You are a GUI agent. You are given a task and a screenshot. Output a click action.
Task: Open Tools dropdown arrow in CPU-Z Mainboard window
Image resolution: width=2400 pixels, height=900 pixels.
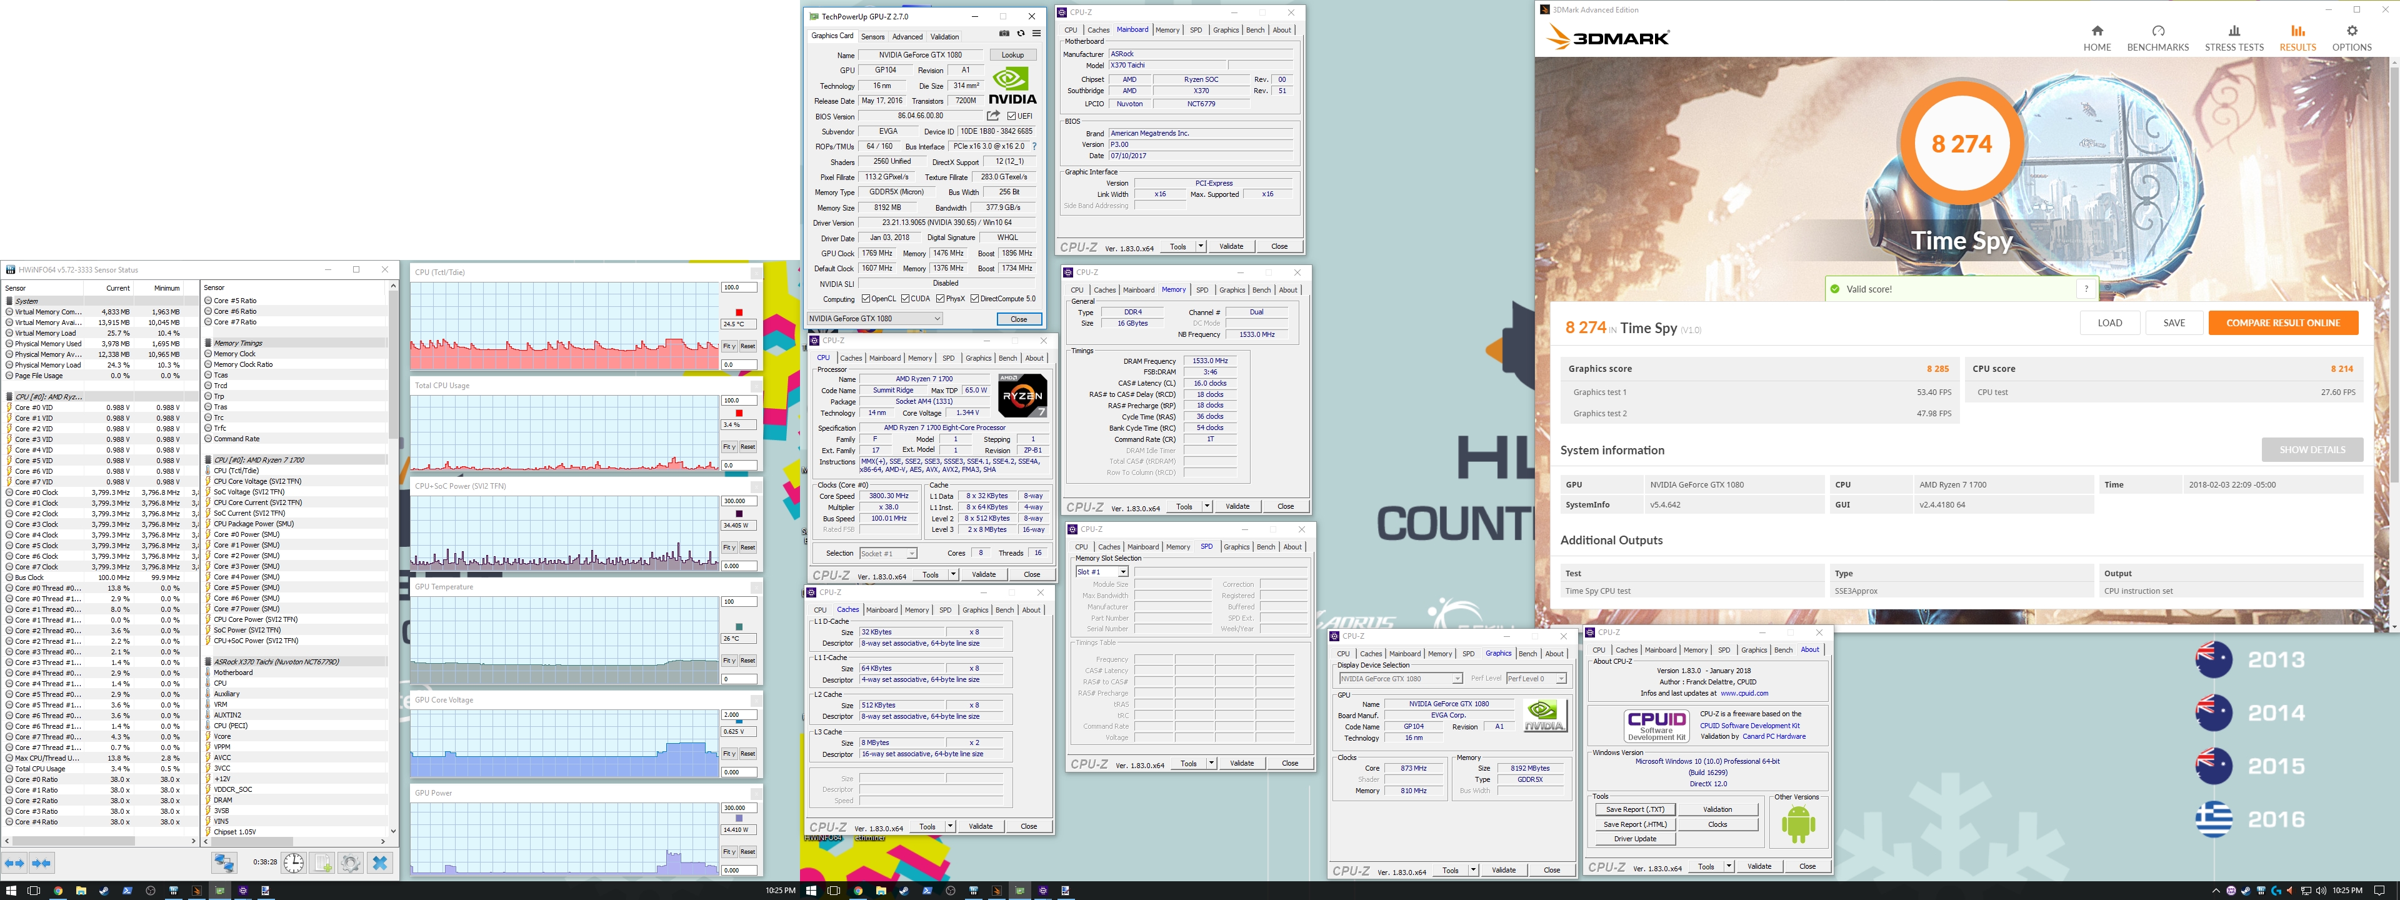tap(1200, 247)
